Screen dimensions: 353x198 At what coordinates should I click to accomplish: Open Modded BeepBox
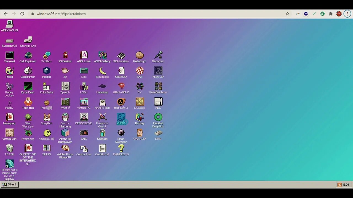click(158, 120)
